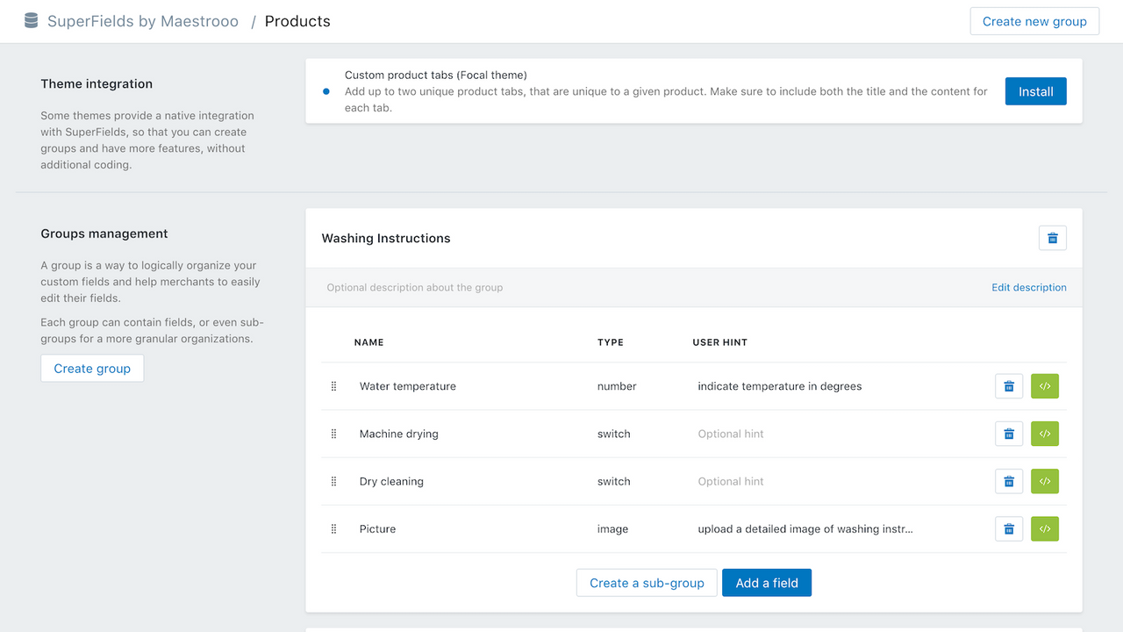
Task: Delete the Machine drying field
Action: tap(1008, 433)
